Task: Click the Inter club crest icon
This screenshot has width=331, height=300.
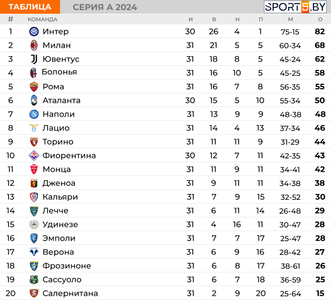Action: pos(34,32)
